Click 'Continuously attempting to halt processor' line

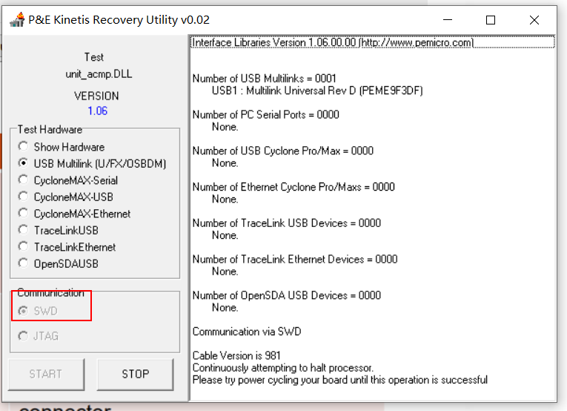pyautogui.click(x=283, y=368)
